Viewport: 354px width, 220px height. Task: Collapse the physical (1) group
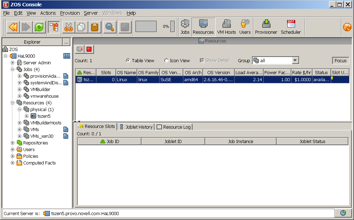[20, 110]
